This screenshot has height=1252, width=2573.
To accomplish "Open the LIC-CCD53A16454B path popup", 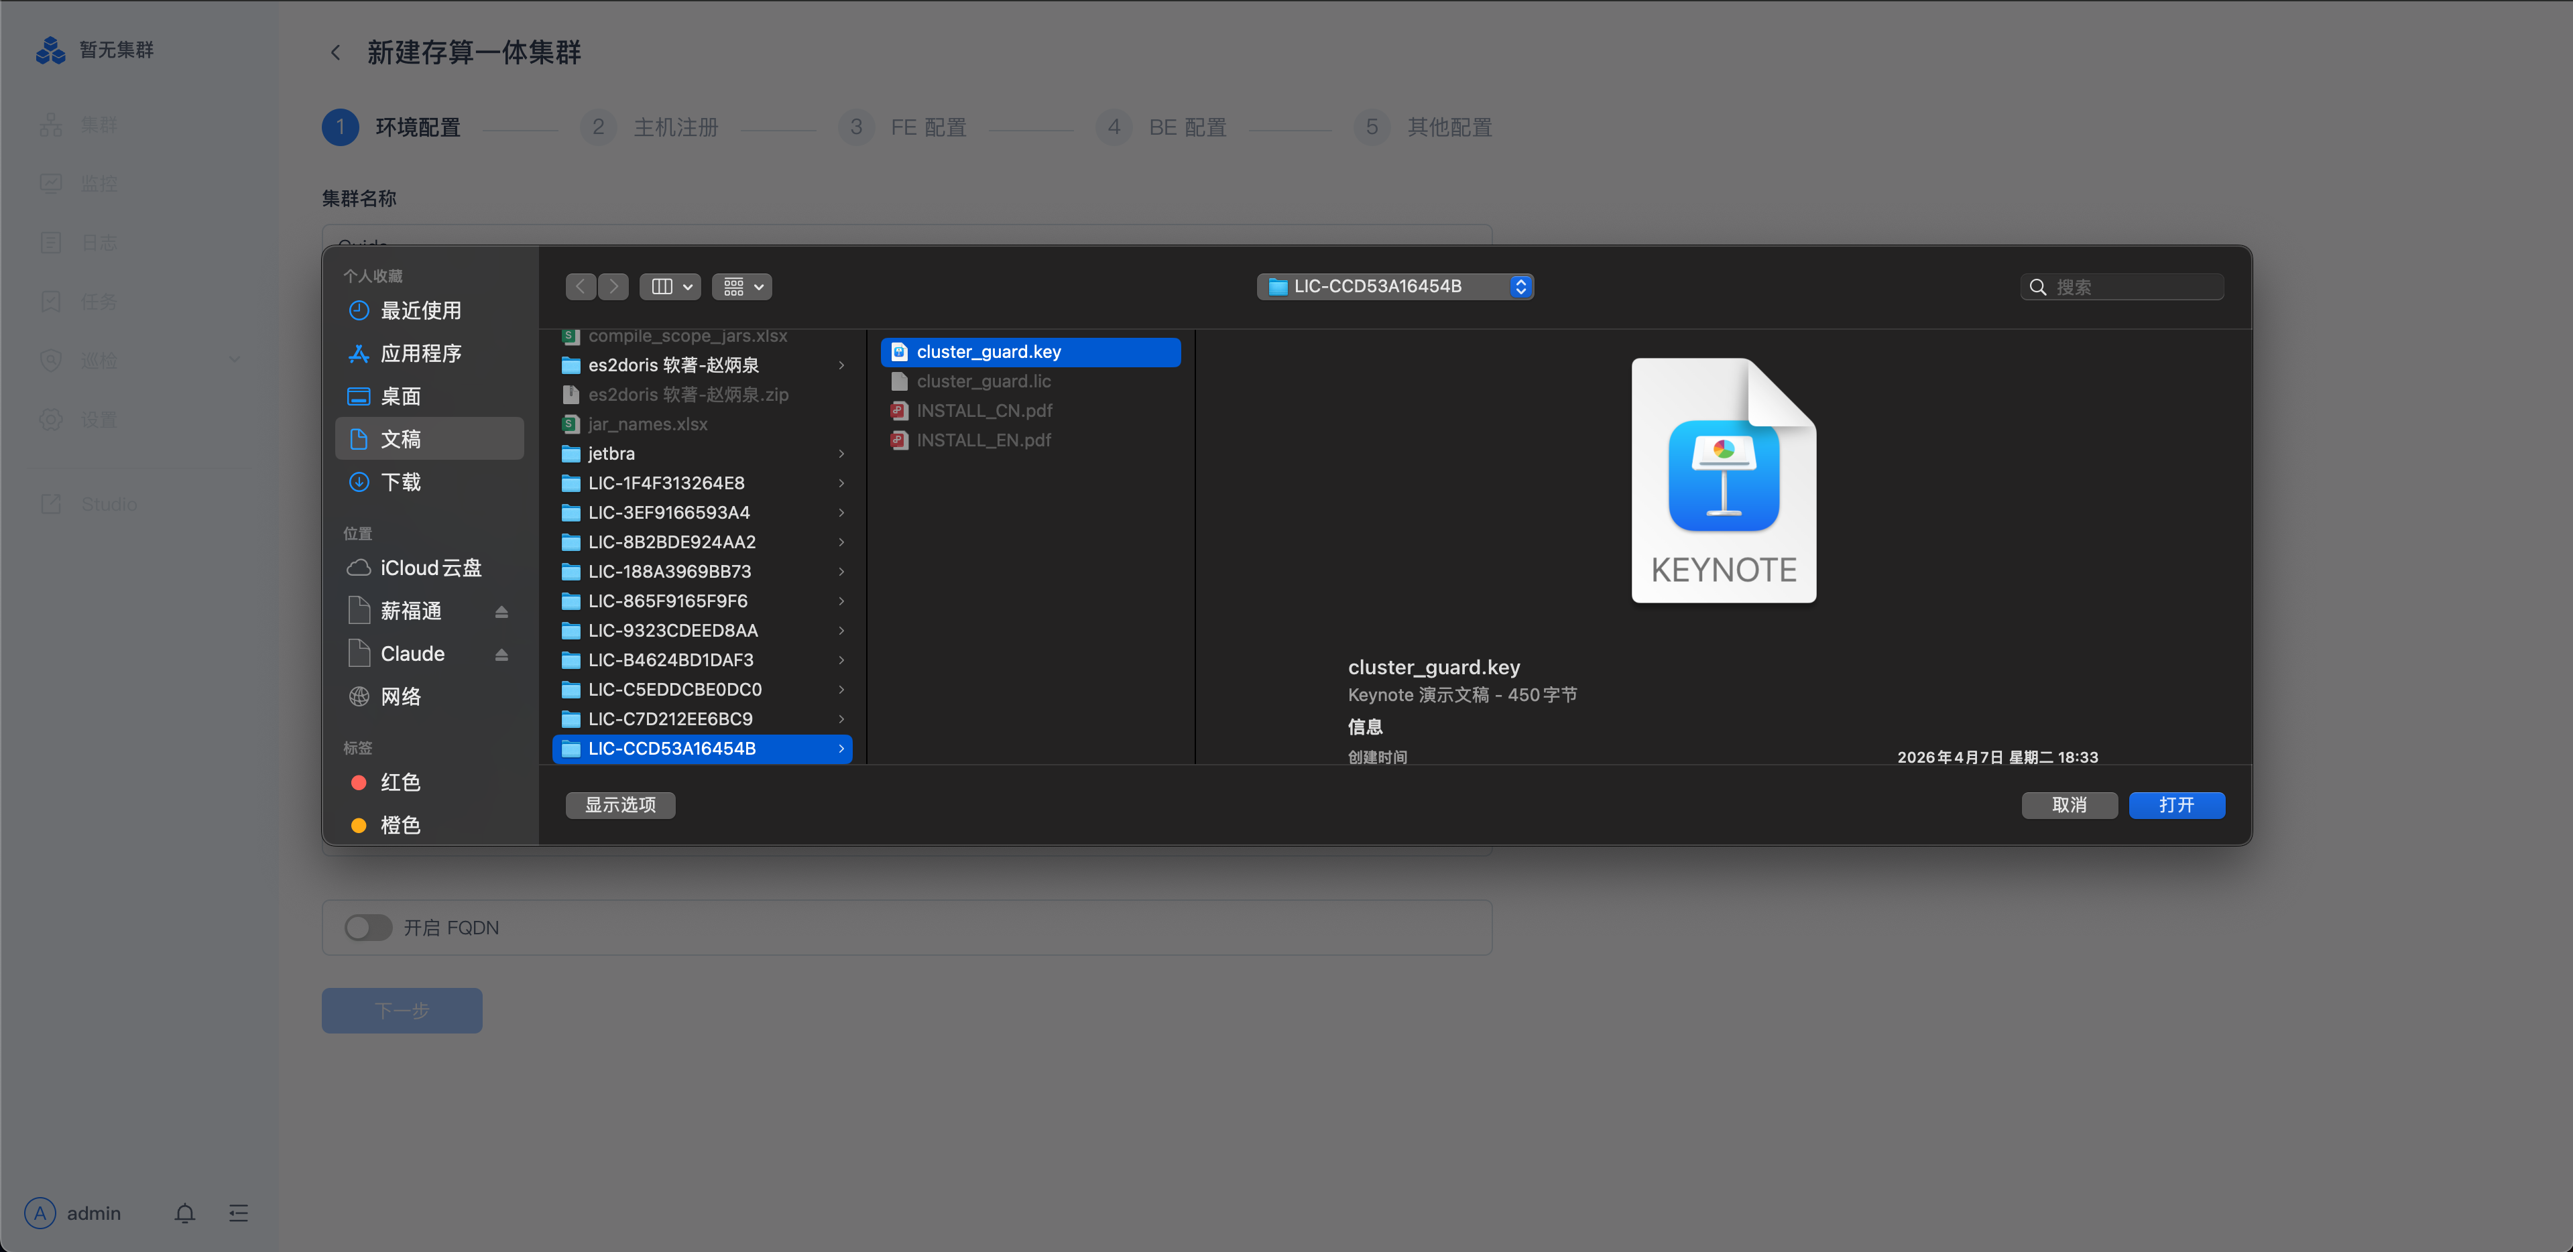I will point(1395,287).
